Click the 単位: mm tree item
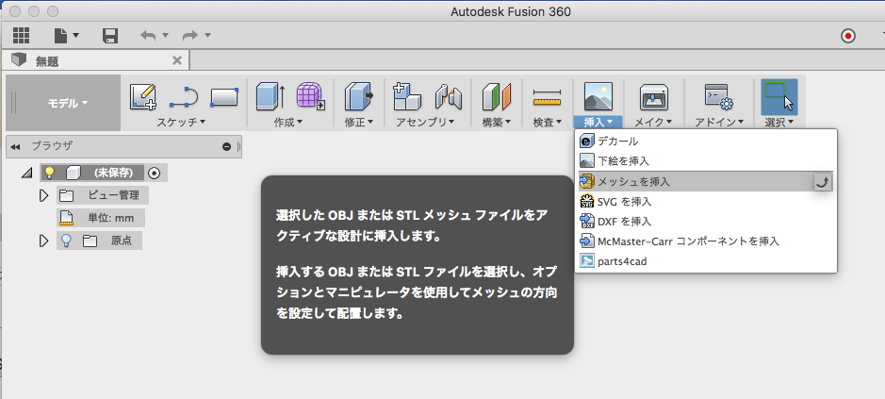Viewport: 885px width, 399px height. click(x=101, y=218)
